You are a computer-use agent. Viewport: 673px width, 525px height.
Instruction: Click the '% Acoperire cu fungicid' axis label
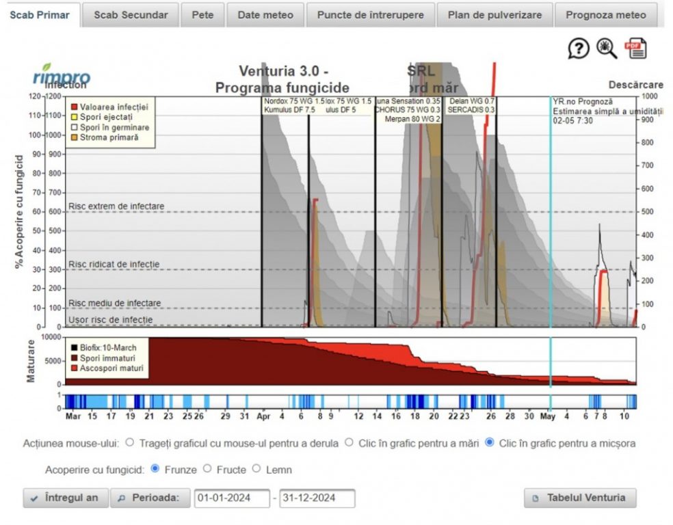pos(19,212)
